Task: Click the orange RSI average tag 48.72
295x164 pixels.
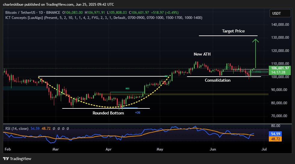Action: click(275, 139)
